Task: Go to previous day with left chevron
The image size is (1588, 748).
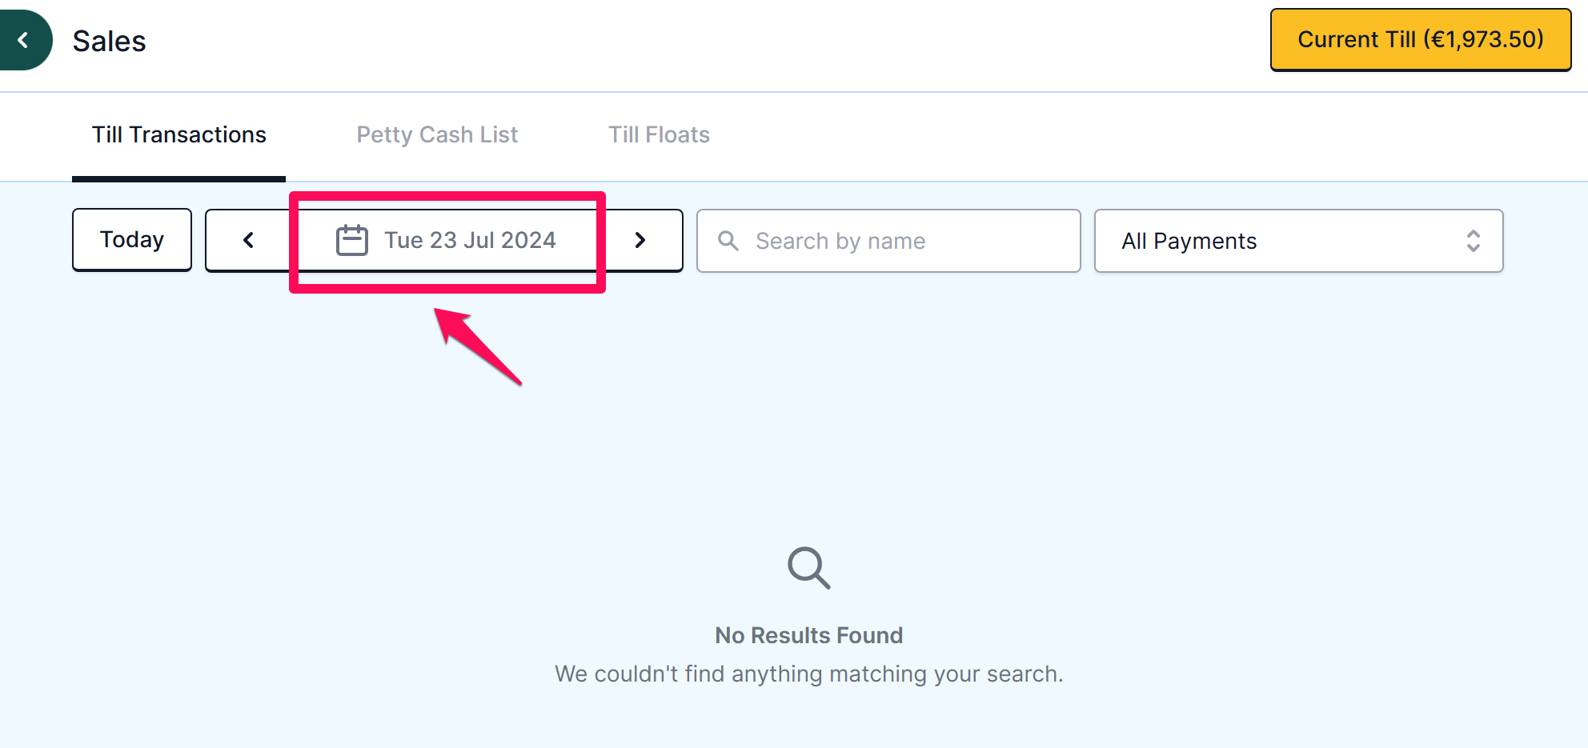Action: pos(248,240)
